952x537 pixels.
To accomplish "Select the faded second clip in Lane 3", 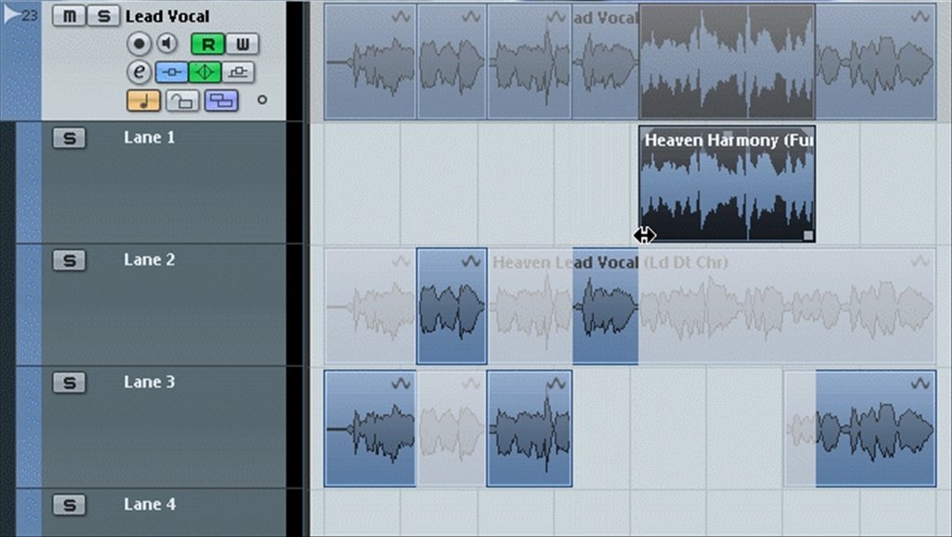I will pyautogui.click(x=451, y=428).
